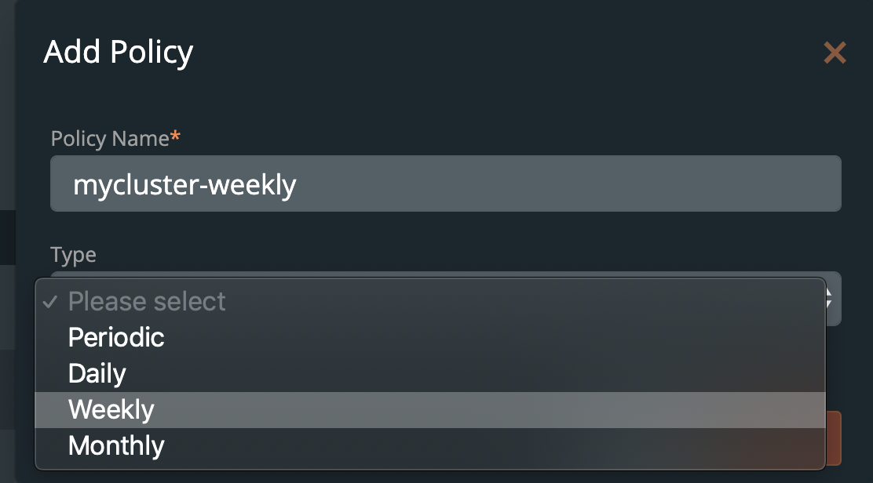Select Daily from the Type list

pyautogui.click(x=97, y=373)
